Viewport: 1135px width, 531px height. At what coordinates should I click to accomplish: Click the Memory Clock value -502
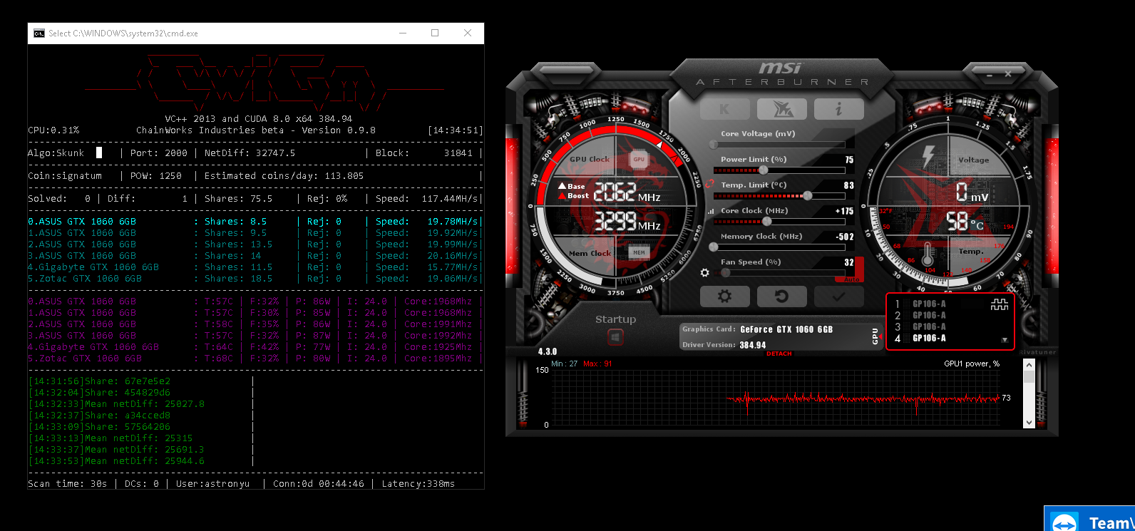(845, 237)
